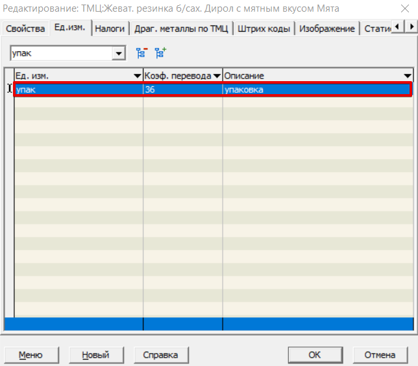Expand the Коэф. перевода column filter arrow
This screenshot has width=418, height=366.
(217, 76)
